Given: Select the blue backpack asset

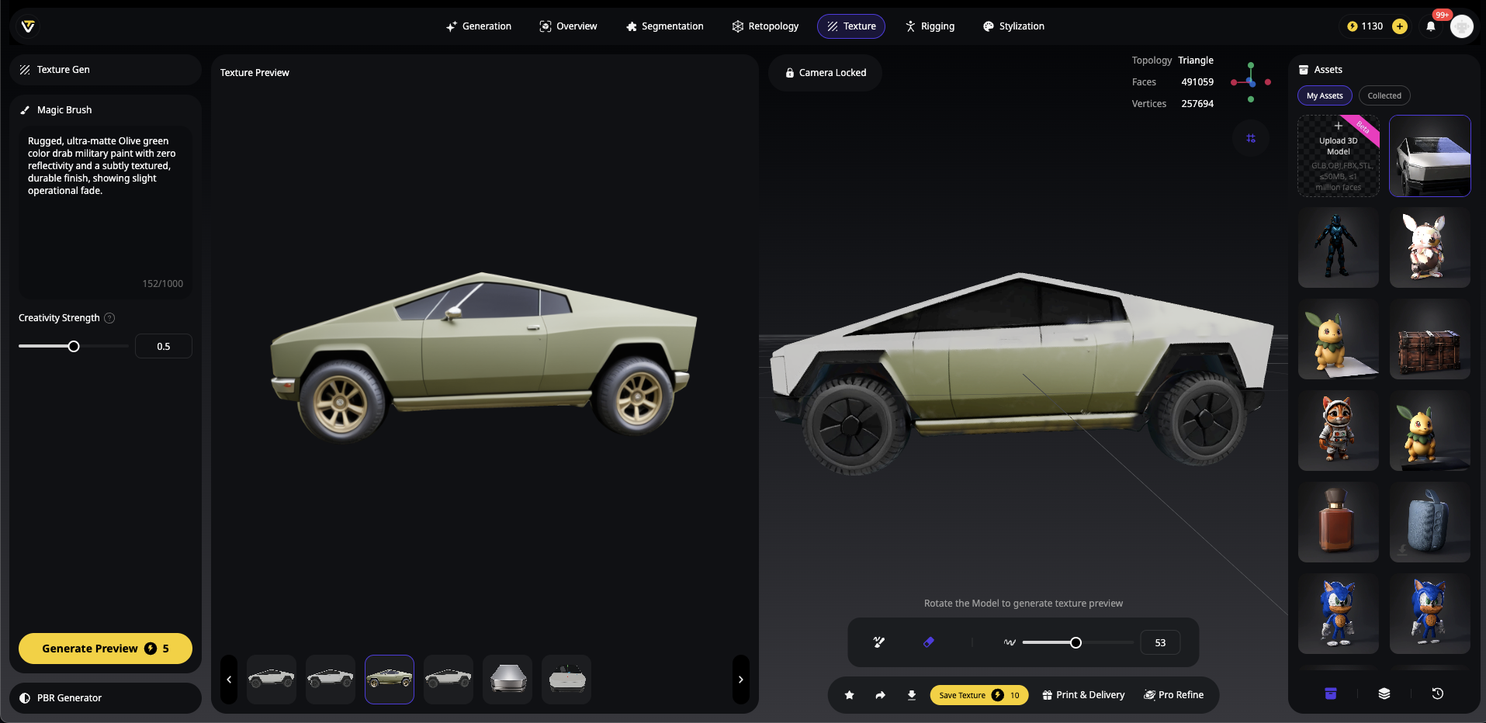Looking at the screenshot, I should (1430, 522).
